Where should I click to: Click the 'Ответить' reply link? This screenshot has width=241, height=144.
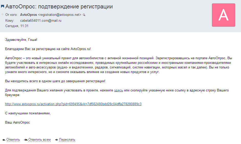(13, 140)
